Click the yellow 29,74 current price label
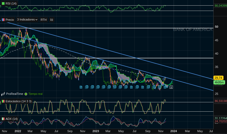Viewport: 227px width, 134px height. 218,78
